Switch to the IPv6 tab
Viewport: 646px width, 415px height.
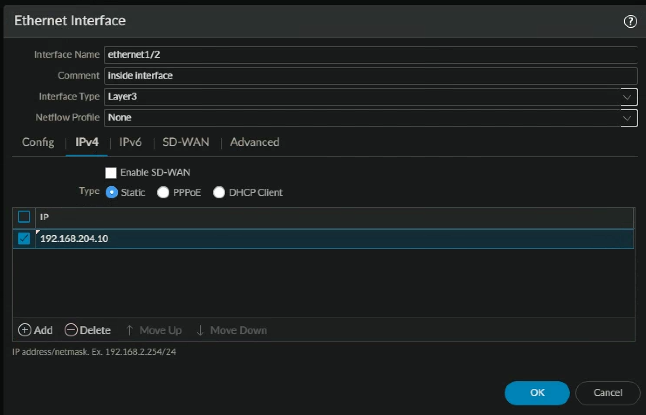pyautogui.click(x=131, y=142)
